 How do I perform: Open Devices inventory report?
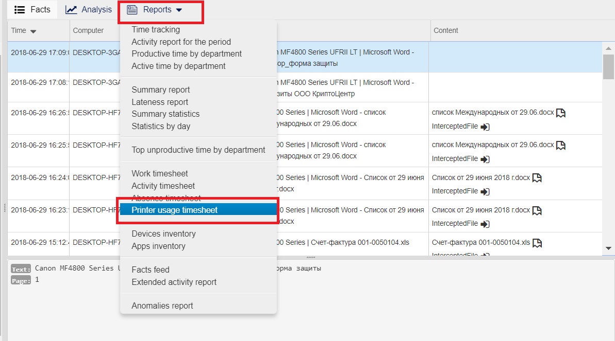[x=163, y=234]
